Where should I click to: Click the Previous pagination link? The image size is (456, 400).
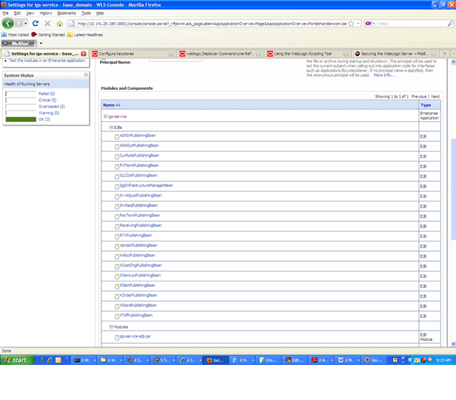419,96
